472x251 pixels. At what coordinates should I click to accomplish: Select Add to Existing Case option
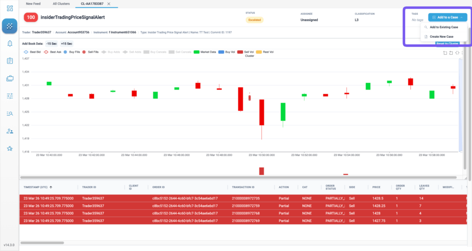pos(444,27)
